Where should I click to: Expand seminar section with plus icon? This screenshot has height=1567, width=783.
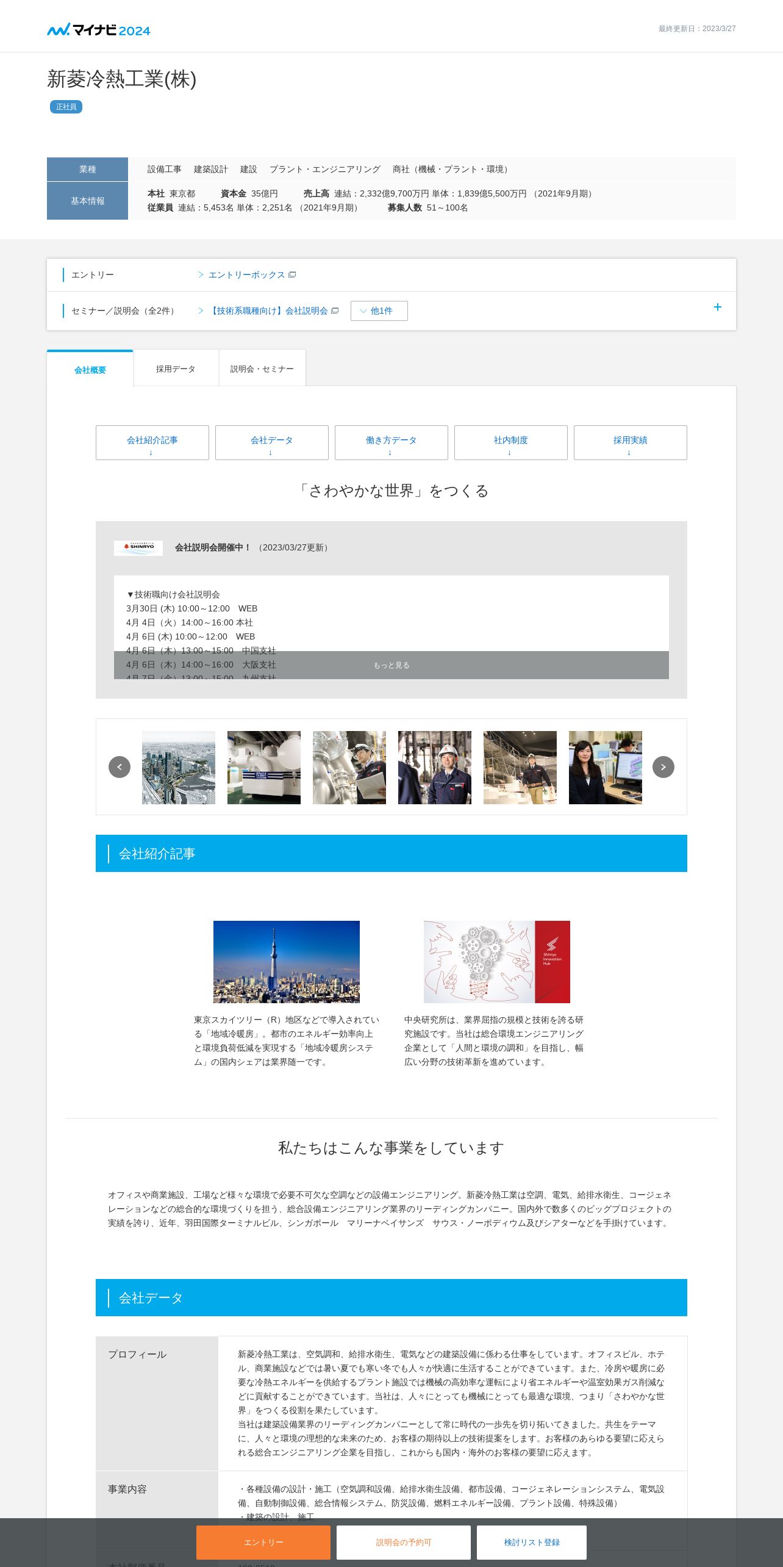(x=718, y=307)
